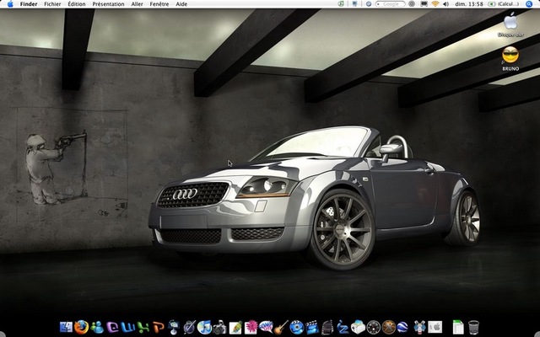Viewport: 540px width, 337px height.
Task: Click the Google search field in menu bar
Action: [x=390, y=4]
